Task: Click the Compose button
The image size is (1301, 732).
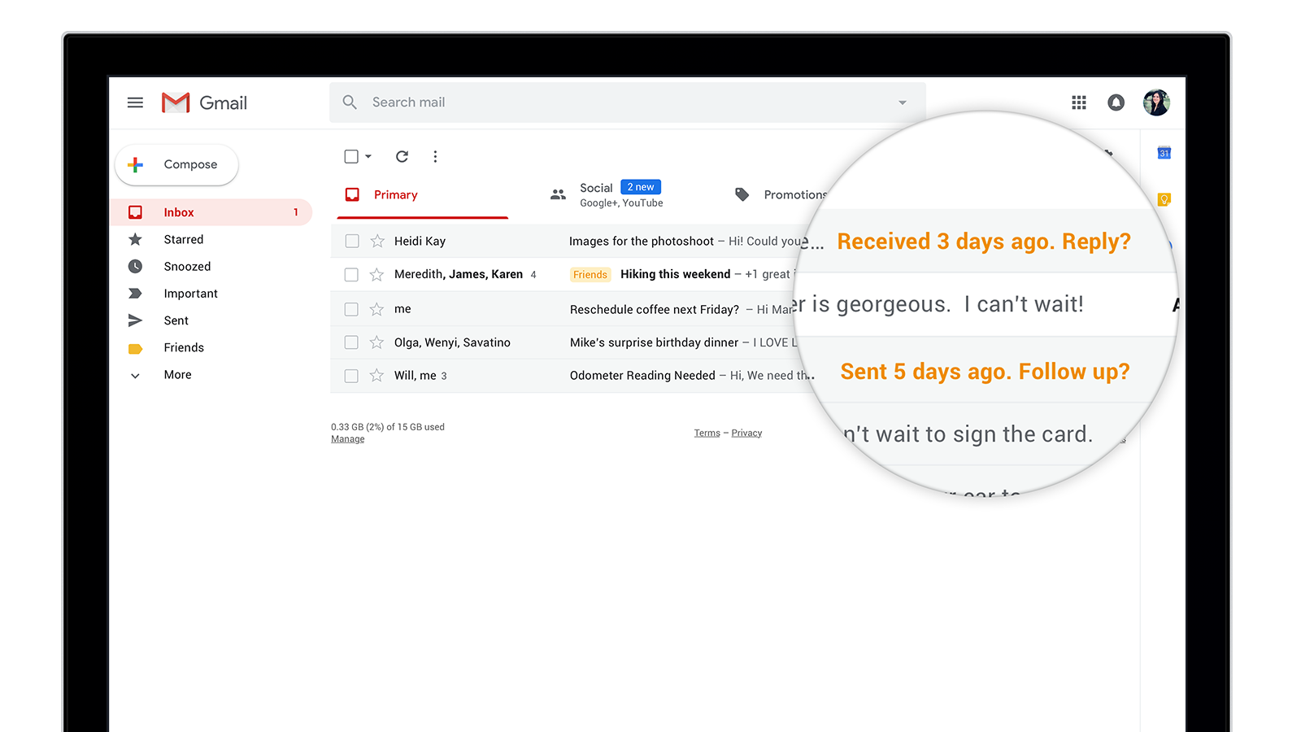Action: coord(176,164)
